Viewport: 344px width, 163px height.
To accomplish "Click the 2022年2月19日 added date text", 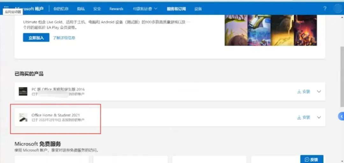I will tap(50, 120).
